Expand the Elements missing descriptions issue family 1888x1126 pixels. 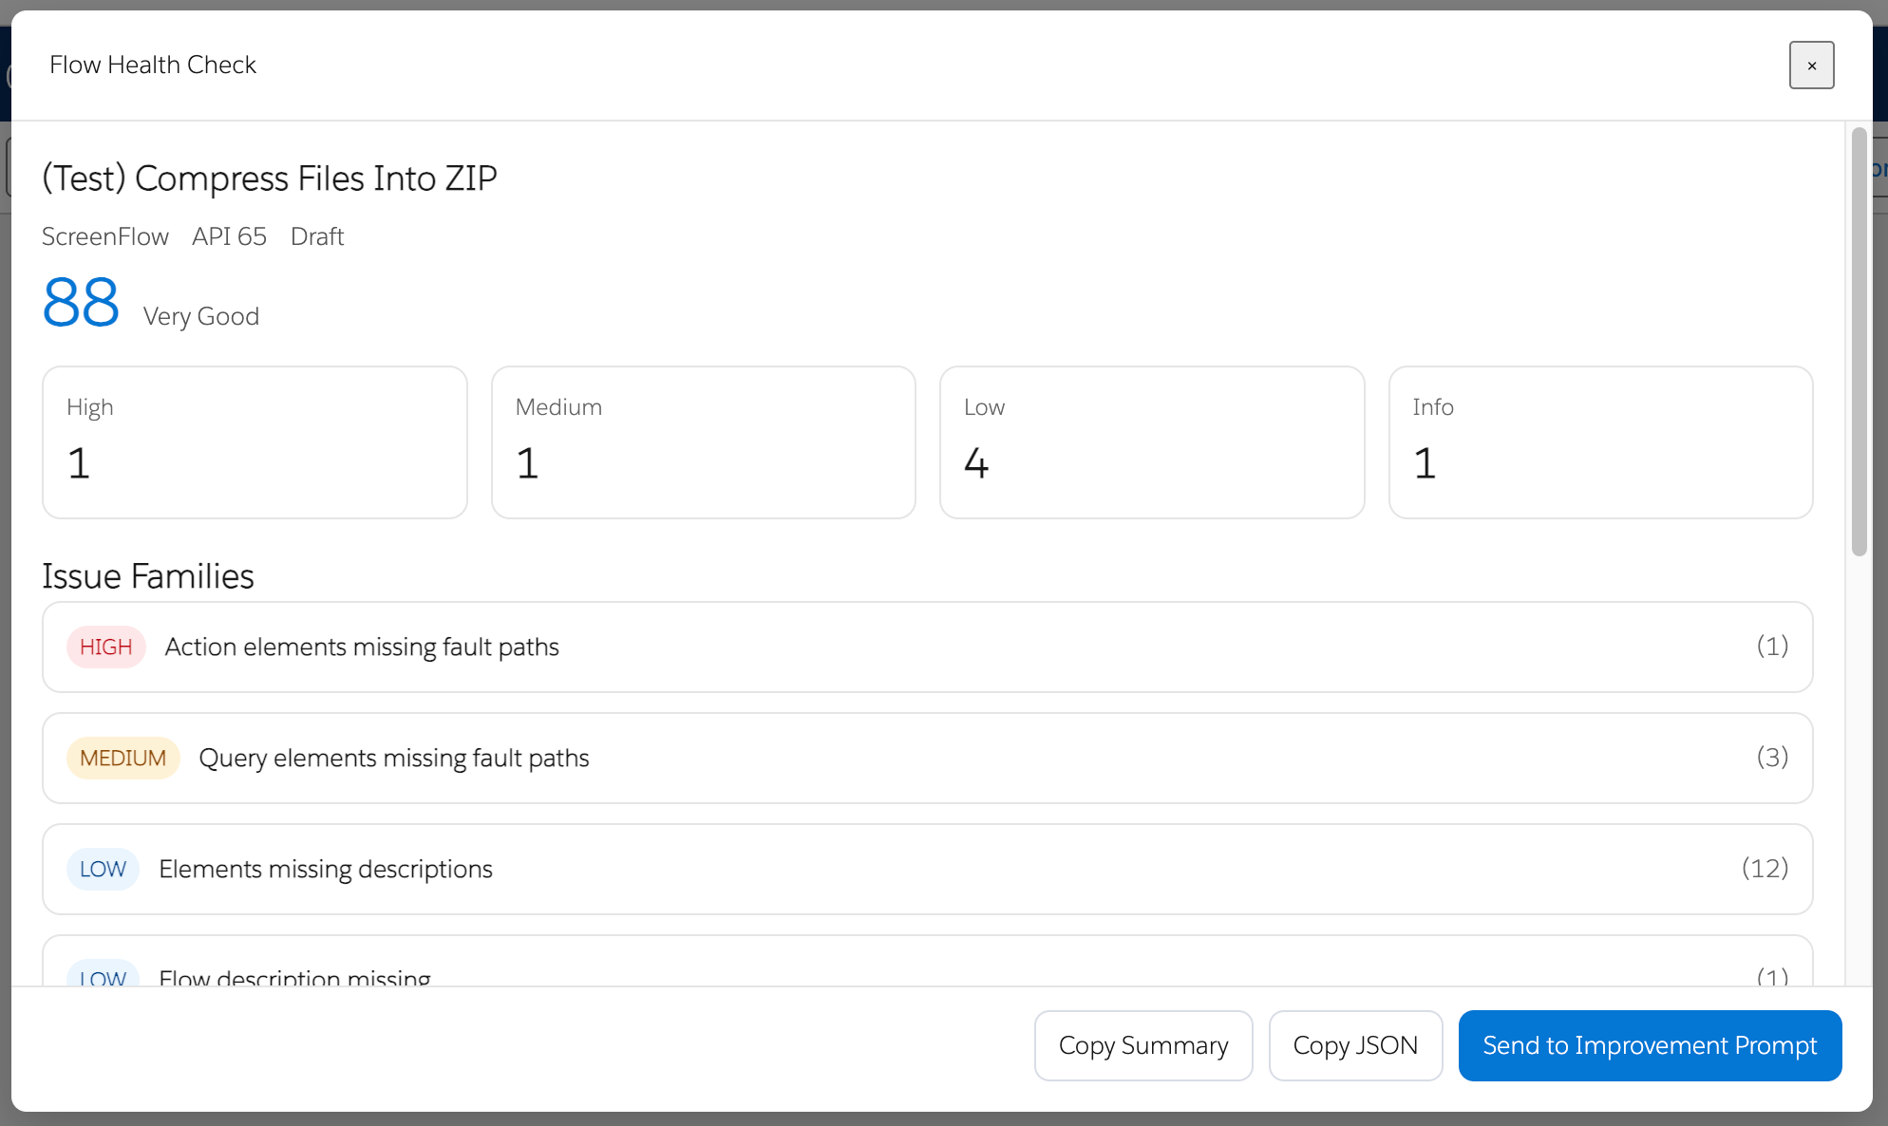(x=926, y=869)
